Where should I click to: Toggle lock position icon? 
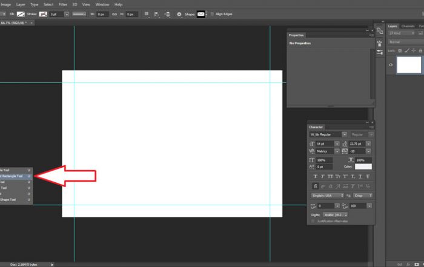pos(414,50)
